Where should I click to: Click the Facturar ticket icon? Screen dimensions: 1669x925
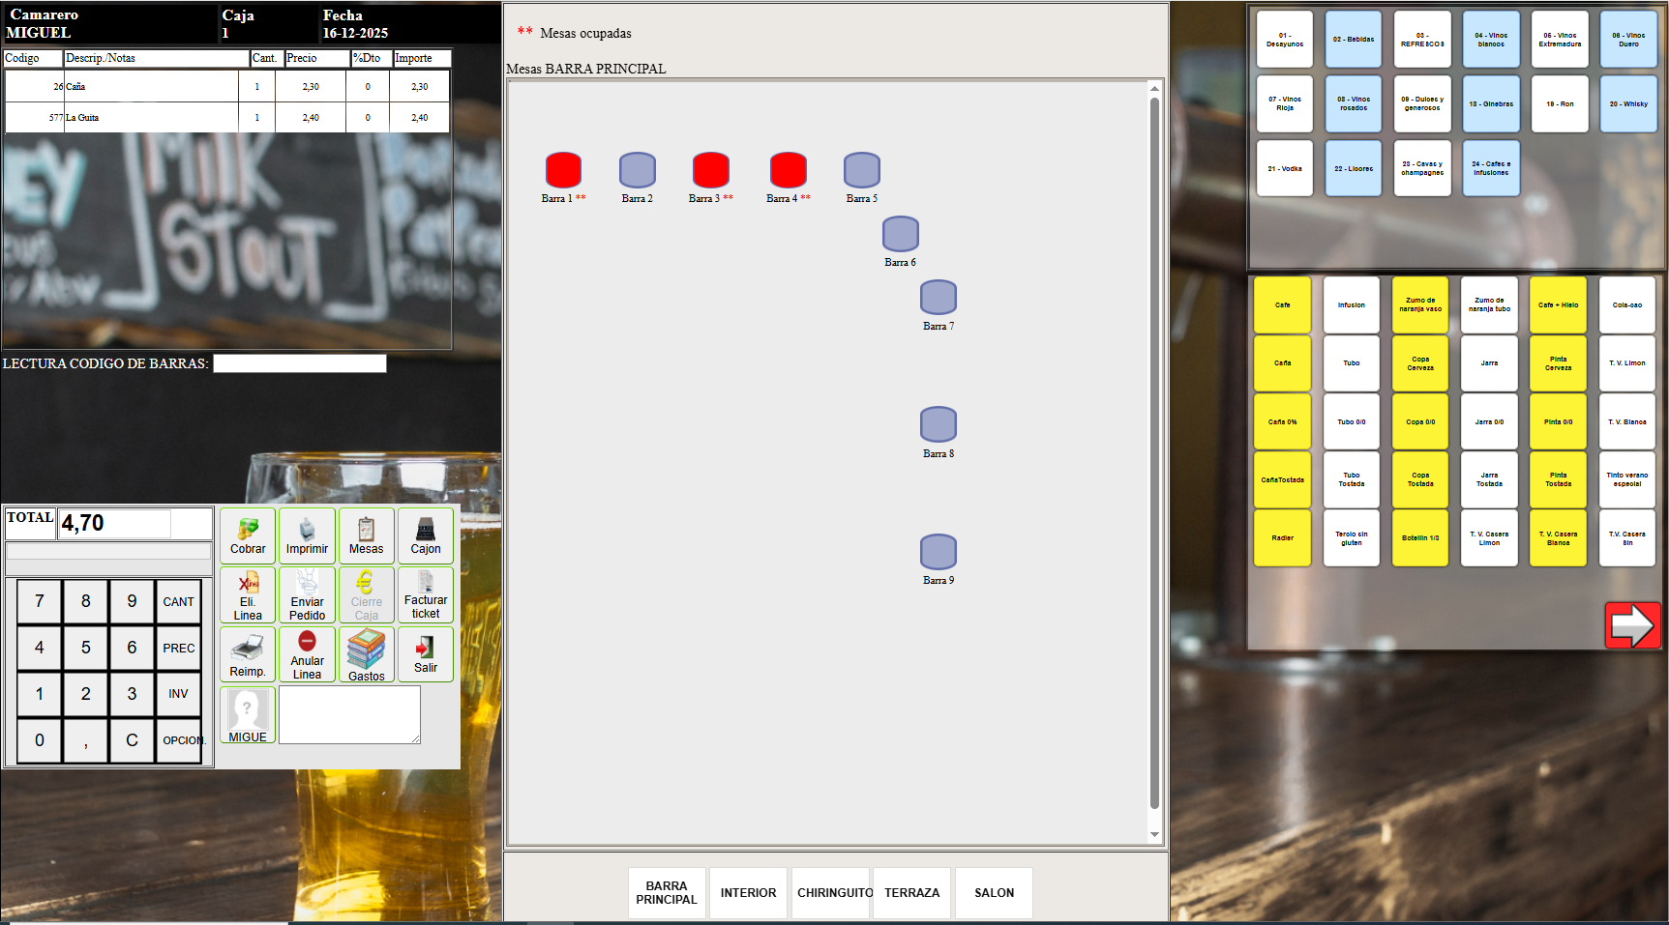click(426, 594)
